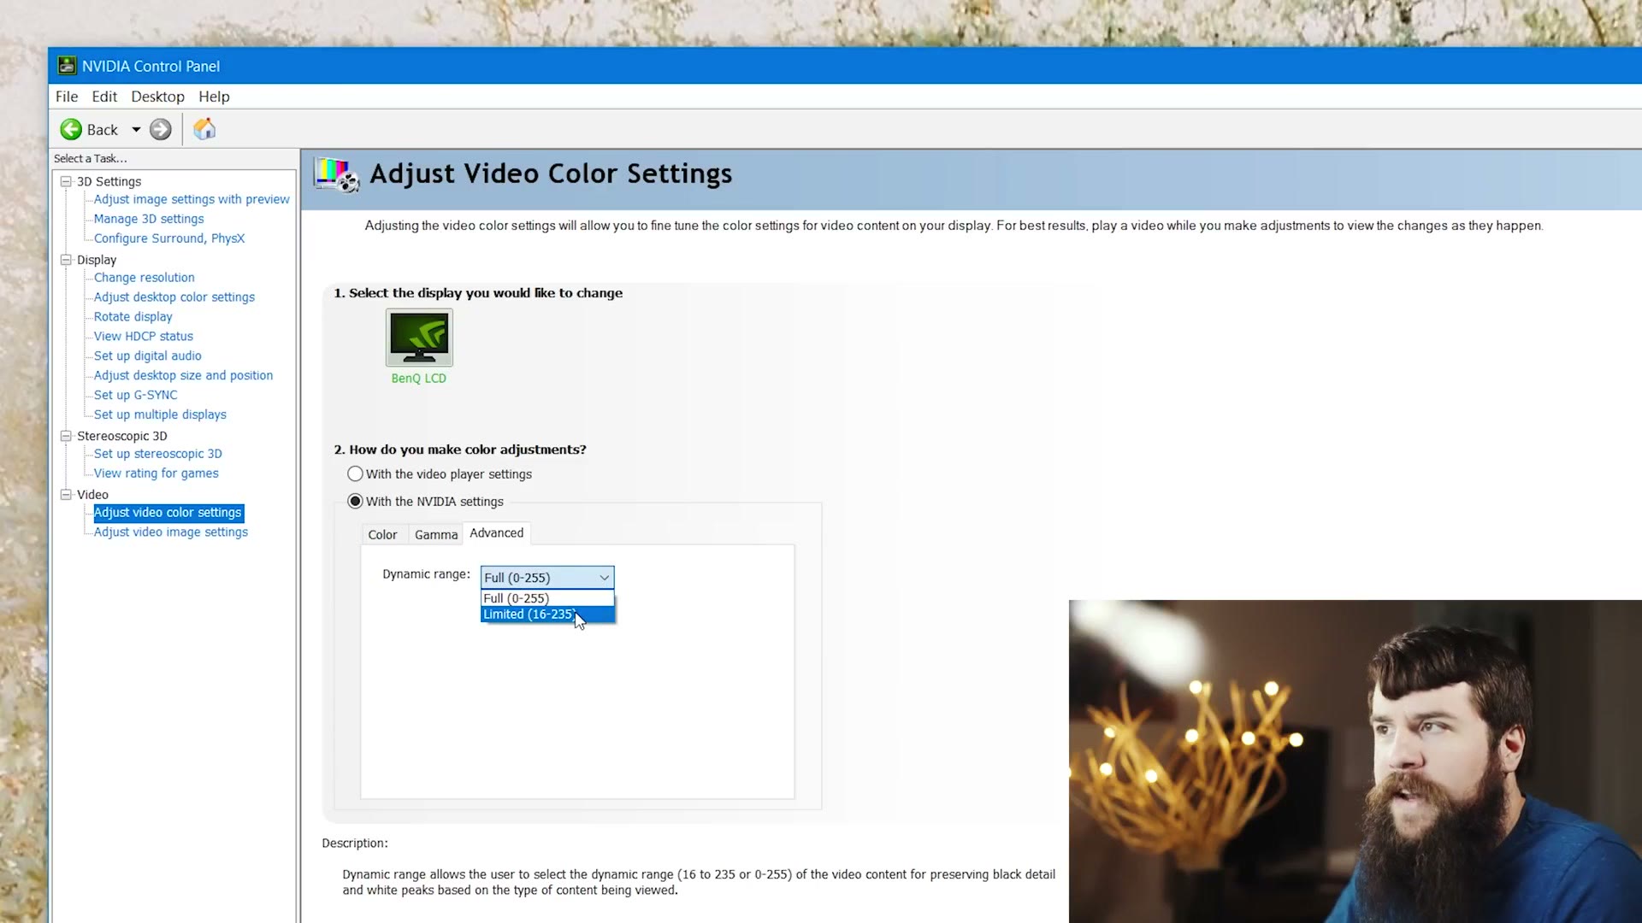This screenshot has height=923, width=1642.
Task: Switch to the Gamma tab
Action: pyautogui.click(x=436, y=534)
